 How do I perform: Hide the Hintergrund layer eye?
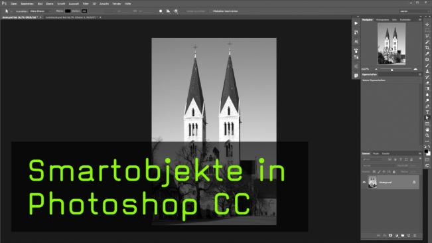tap(364, 182)
